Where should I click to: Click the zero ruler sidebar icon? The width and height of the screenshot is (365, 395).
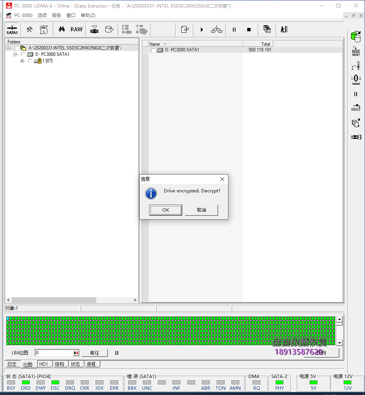[356, 80]
